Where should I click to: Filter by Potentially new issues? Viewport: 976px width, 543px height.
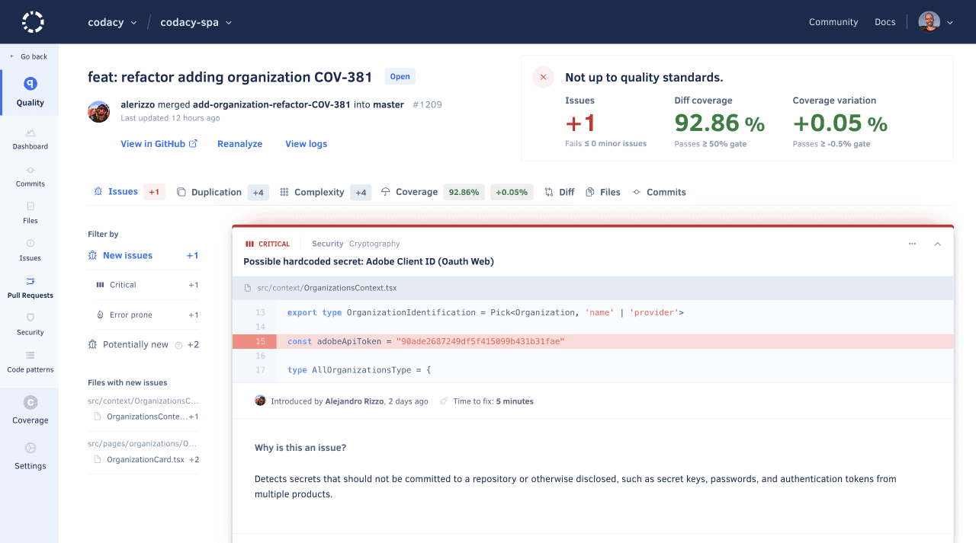point(135,344)
